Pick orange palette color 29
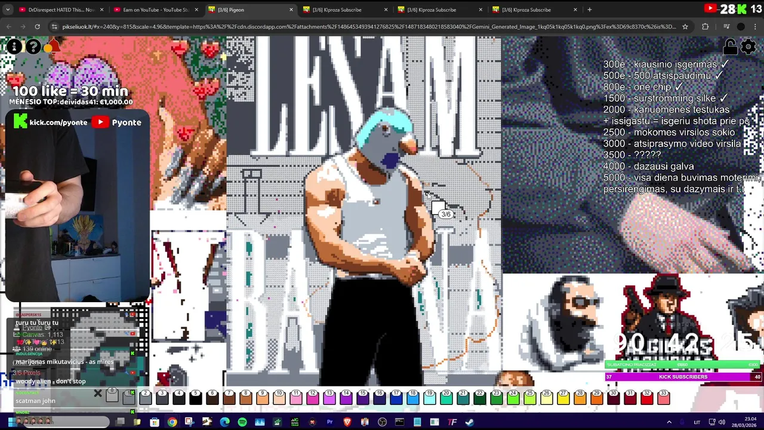This screenshot has width=764, height=430. click(597, 397)
